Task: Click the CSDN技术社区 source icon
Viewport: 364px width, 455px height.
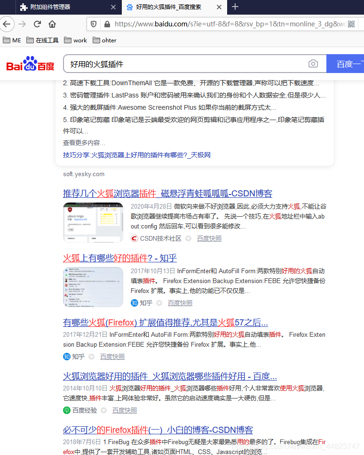Action: click(134, 238)
